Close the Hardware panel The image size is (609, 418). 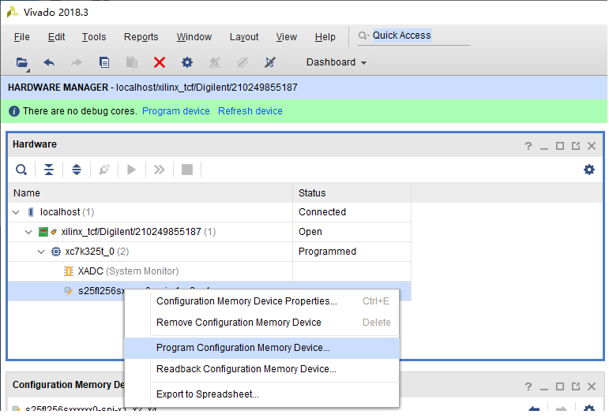point(592,146)
